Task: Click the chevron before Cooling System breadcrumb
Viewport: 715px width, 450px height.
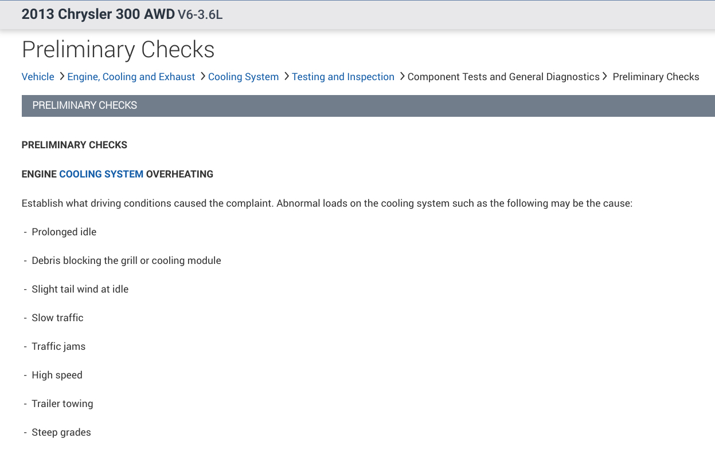Action: [x=202, y=76]
